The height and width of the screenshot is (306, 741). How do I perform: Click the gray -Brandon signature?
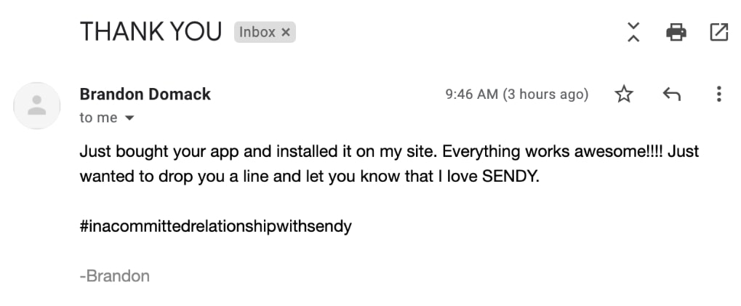pos(115,275)
